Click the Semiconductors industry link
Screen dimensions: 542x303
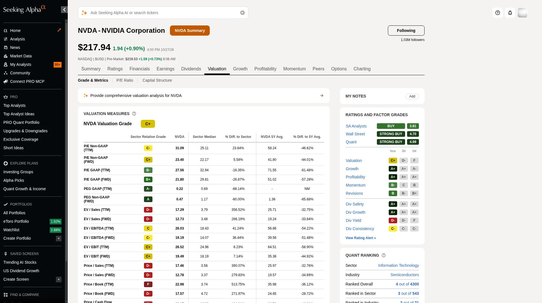click(405, 275)
